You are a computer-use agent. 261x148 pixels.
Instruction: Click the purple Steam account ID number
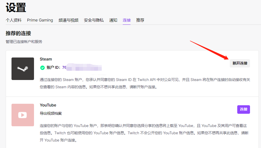(x=64, y=67)
